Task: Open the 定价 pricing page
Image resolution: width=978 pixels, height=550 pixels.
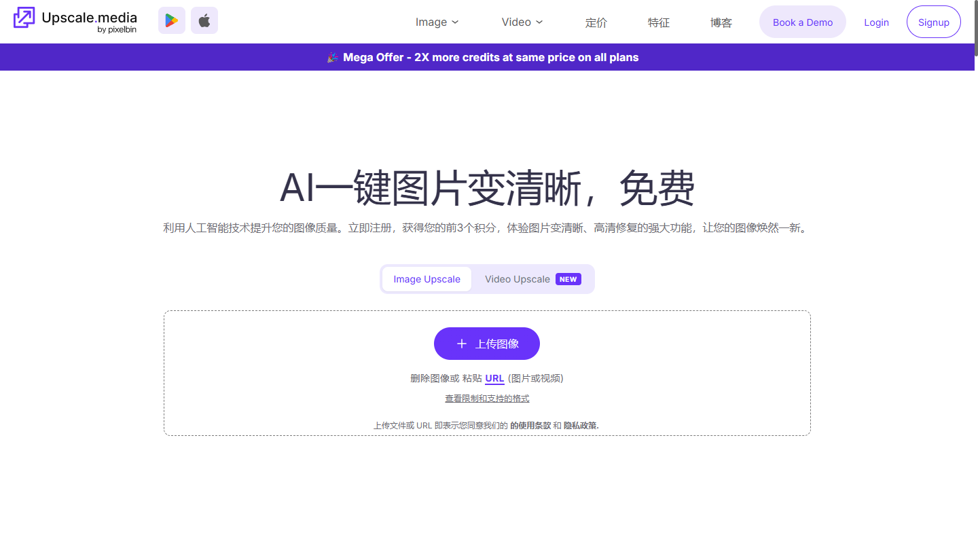Action: click(x=596, y=22)
